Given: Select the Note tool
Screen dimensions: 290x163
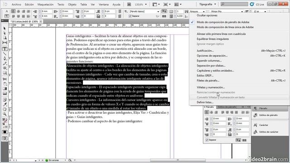Looking at the screenshot, I should click(x=5, y=100).
